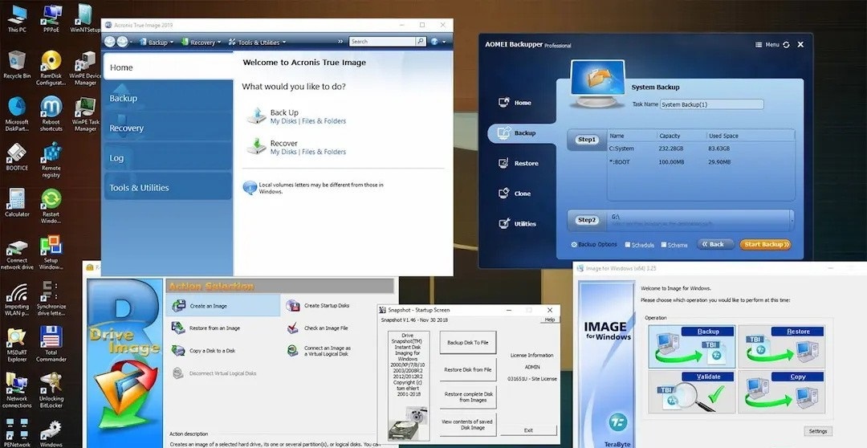Choose Check an Image File action
The height and width of the screenshot is (448, 867).
tap(325, 328)
